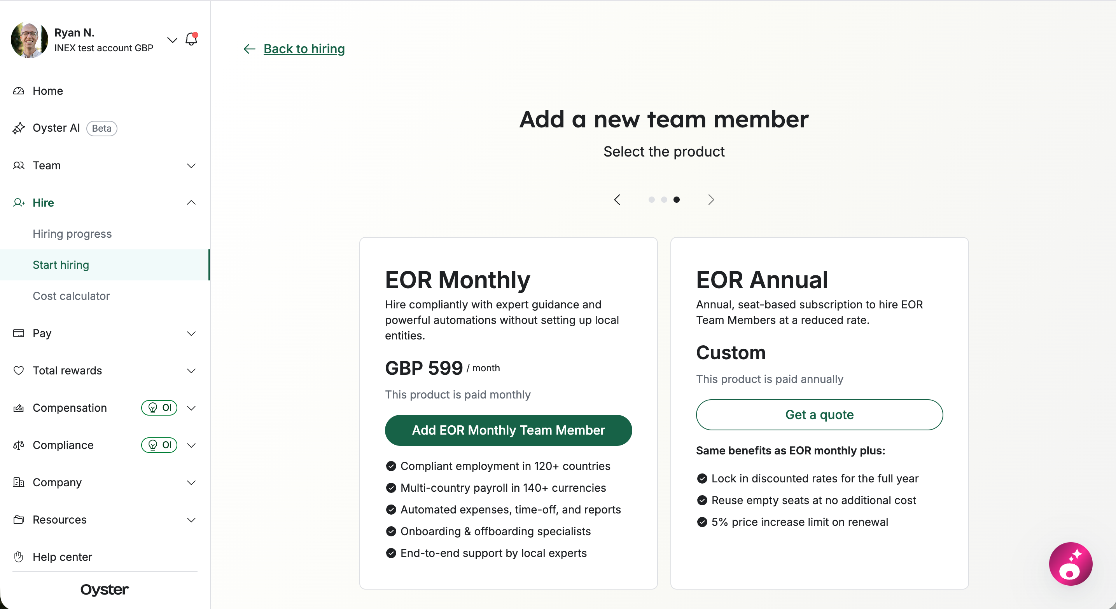Click the Compensation menu label
This screenshot has height=609, width=1116.
pyautogui.click(x=70, y=408)
